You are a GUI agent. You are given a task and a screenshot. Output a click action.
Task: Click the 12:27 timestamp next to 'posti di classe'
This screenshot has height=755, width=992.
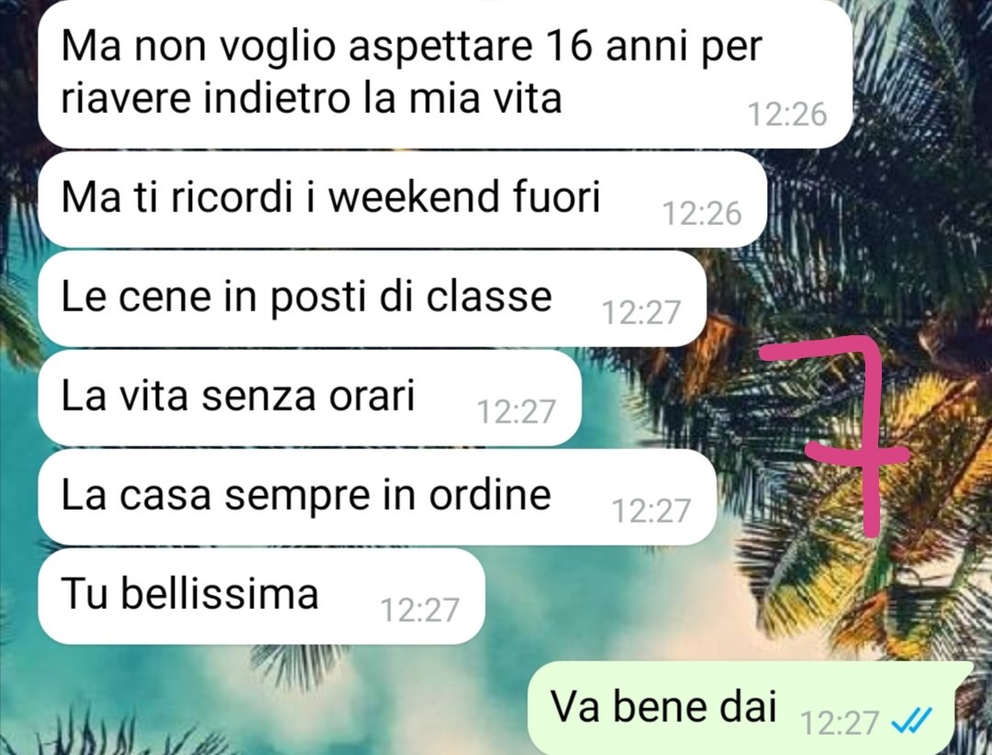(x=641, y=312)
